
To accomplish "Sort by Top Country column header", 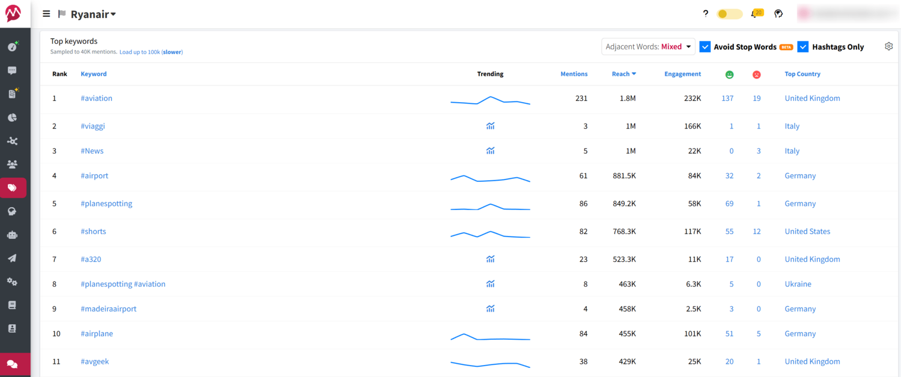I will (802, 74).
